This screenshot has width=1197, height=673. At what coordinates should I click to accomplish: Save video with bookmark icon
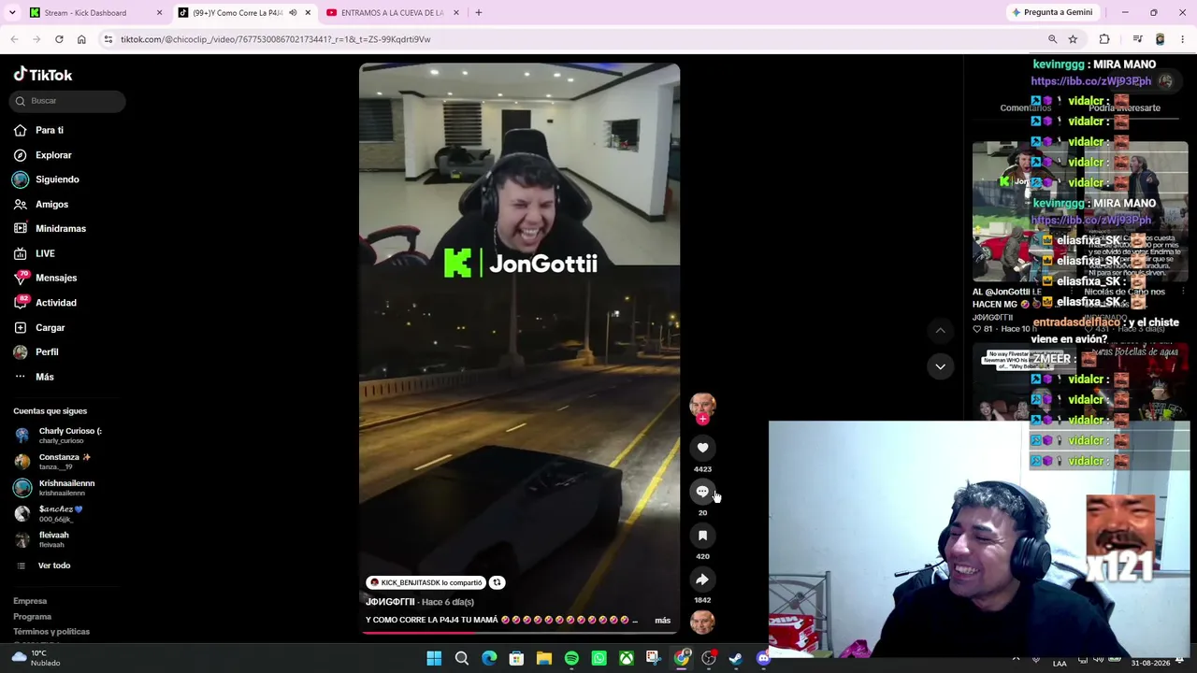702,536
